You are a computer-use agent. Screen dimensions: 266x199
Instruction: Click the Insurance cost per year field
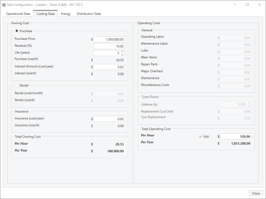pyautogui.click(x=109, y=119)
